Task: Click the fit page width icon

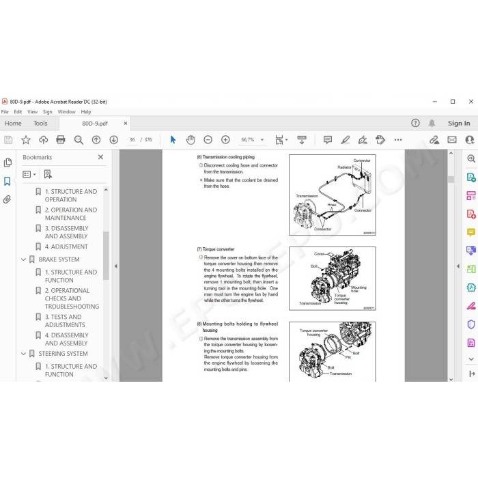Action: 279,140
